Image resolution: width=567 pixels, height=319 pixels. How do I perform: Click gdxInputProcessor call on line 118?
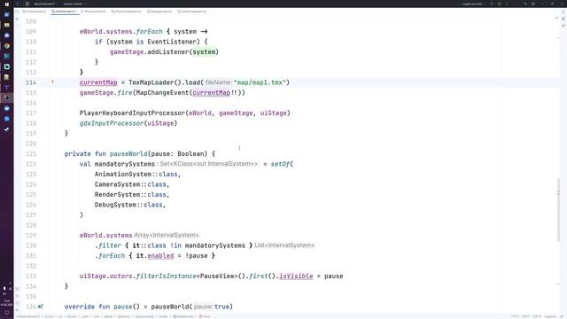pyautogui.click(x=112, y=123)
